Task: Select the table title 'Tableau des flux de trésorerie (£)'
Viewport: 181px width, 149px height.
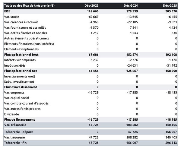Action: point(29,6)
